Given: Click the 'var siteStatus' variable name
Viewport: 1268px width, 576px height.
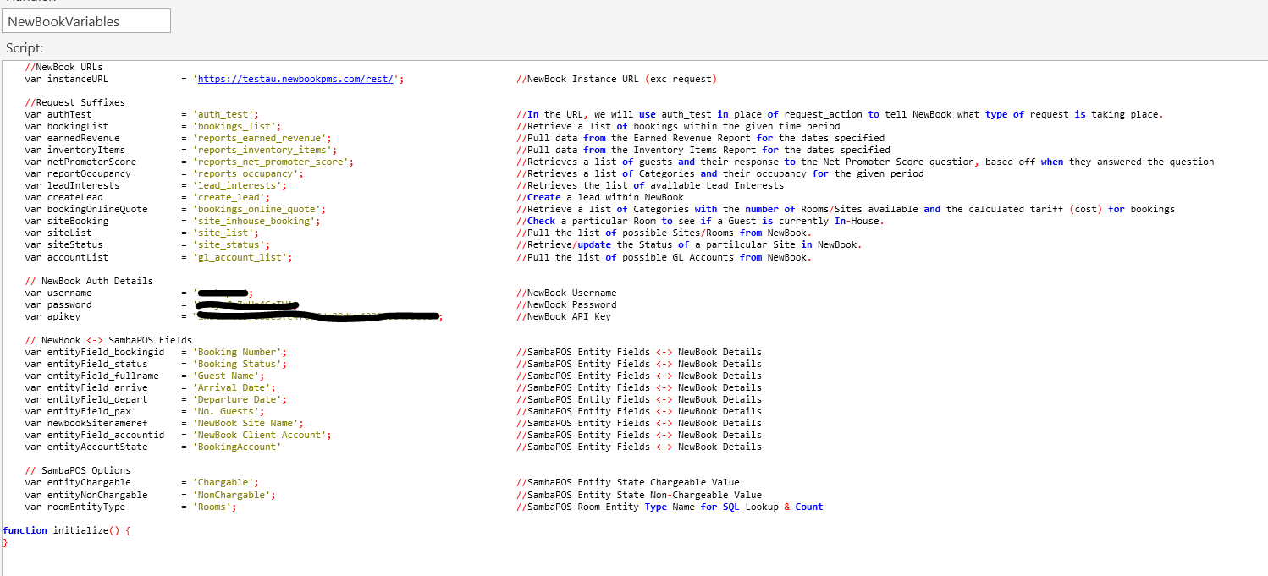Looking at the screenshot, I should click(64, 244).
